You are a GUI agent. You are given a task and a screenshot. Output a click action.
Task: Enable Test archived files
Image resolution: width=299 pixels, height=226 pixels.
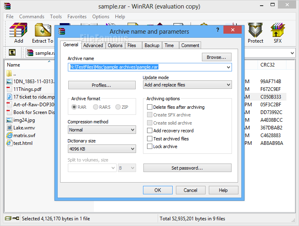(149, 139)
